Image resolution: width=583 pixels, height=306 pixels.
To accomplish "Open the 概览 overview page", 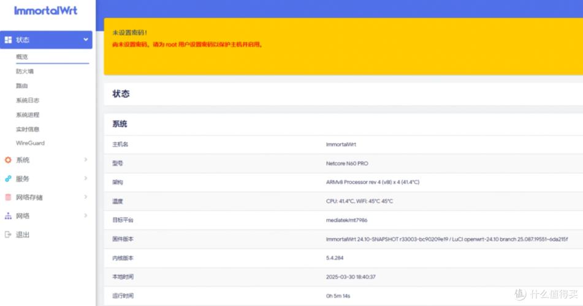I will (22, 57).
